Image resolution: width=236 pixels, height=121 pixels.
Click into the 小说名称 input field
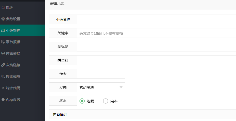[x=156, y=19]
